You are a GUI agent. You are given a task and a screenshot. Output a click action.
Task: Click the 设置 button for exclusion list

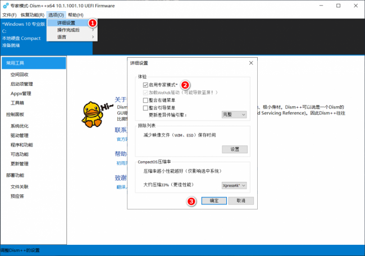235,149
